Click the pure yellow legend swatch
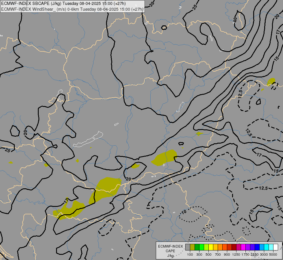The image size is (283, 260). [211, 247]
